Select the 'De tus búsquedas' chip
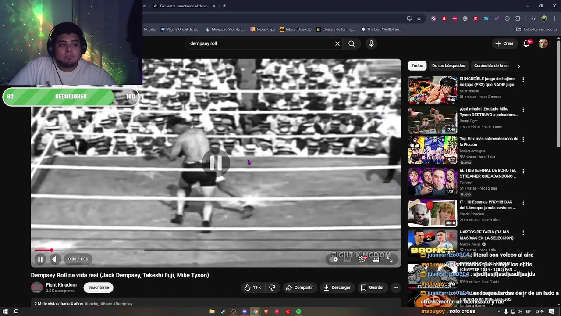The height and width of the screenshot is (316, 561). click(x=448, y=65)
